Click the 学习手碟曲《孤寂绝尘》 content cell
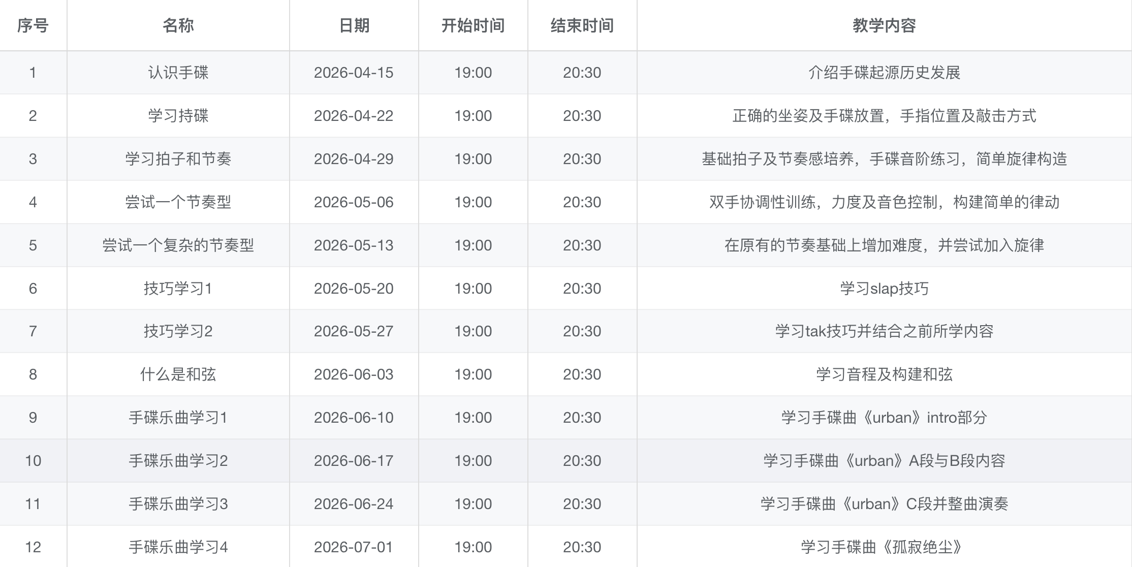1132x567 pixels. pyautogui.click(x=884, y=547)
